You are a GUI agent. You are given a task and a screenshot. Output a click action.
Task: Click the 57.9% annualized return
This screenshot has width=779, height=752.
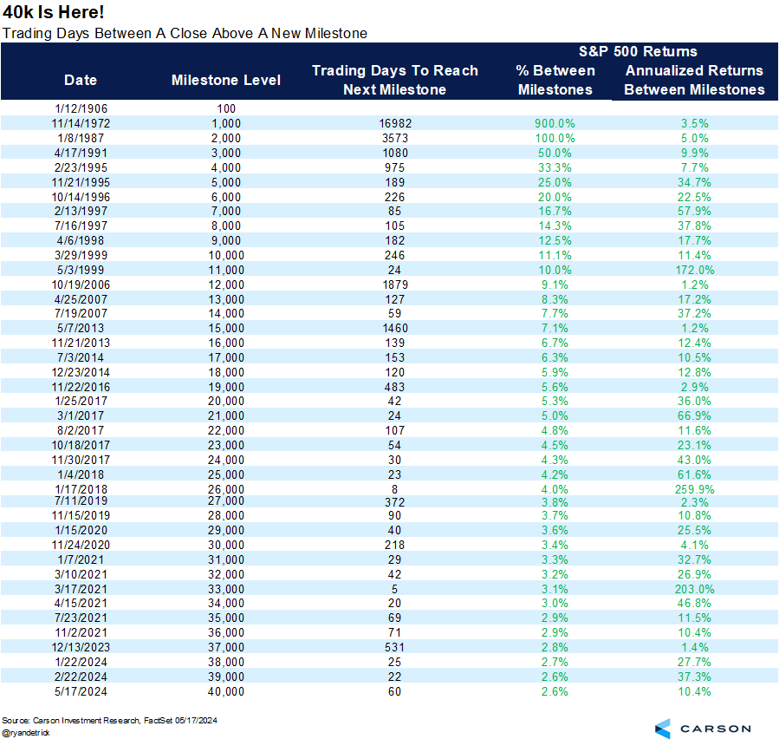coord(695,211)
